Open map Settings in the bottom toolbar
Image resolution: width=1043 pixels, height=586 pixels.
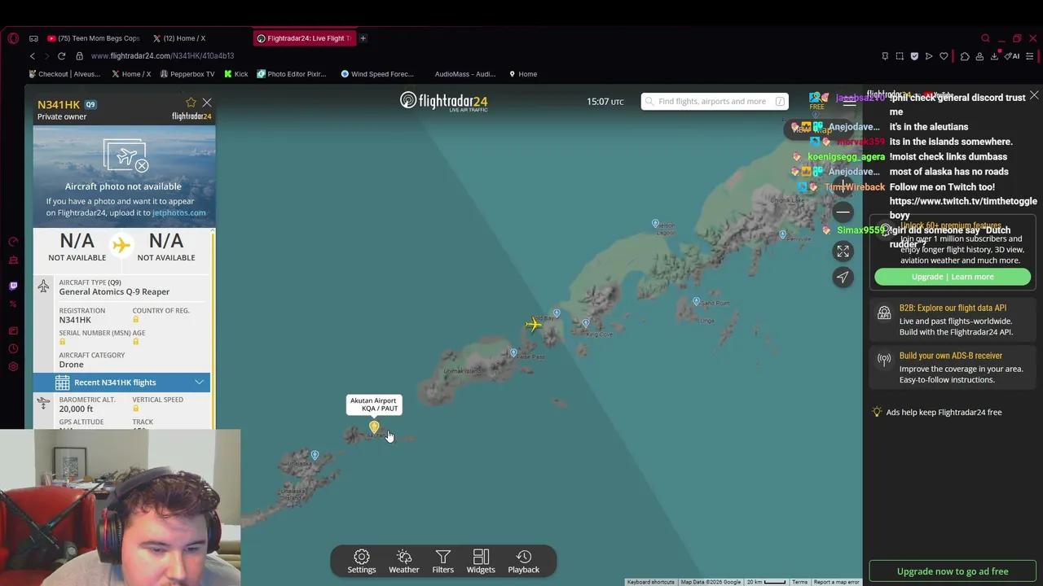[362, 562]
